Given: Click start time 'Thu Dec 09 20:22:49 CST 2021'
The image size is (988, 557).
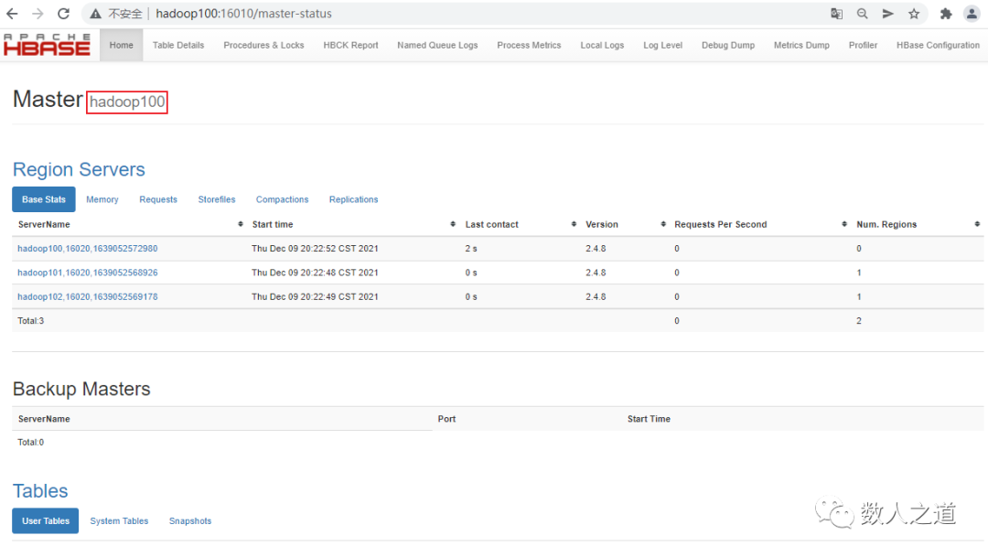Looking at the screenshot, I should point(315,296).
